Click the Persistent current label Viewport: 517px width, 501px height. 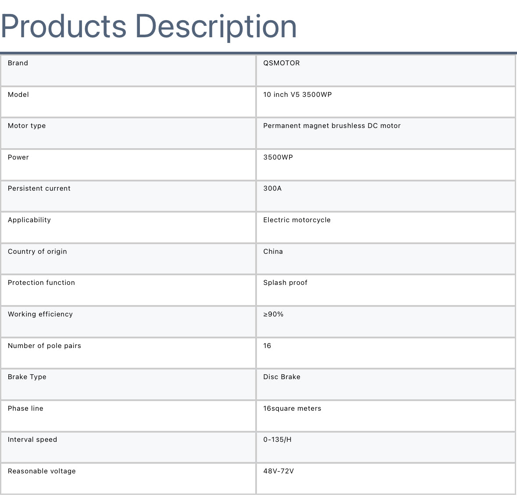pos(39,188)
